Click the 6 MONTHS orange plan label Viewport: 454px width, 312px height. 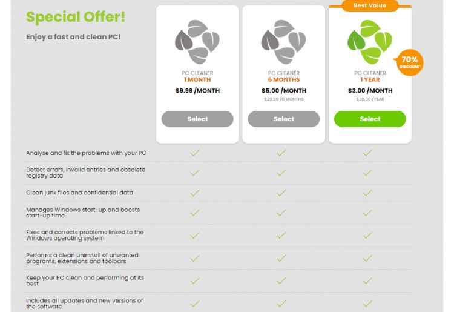pos(284,80)
